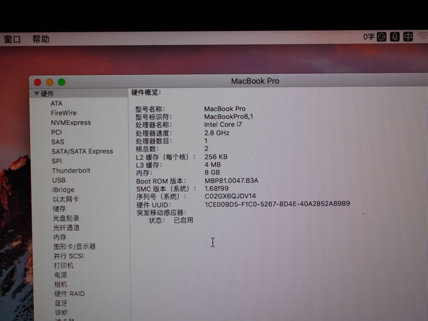Select SAS in the sidebar
This screenshot has width=428, height=321.
[58, 142]
